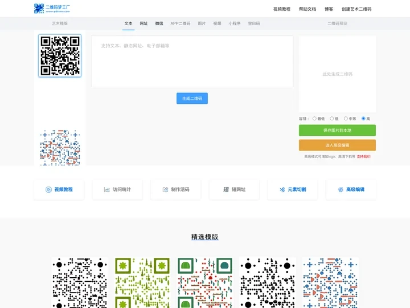Select the blue-red art template in sidebar
The image size is (410, 308).
60,147
